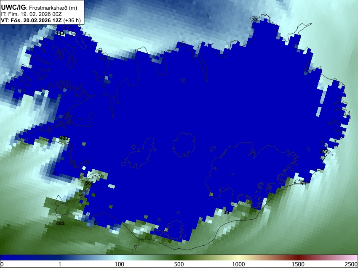Click the map value label "277"
This screenshot has width=358, height=268.
(324, 152)
